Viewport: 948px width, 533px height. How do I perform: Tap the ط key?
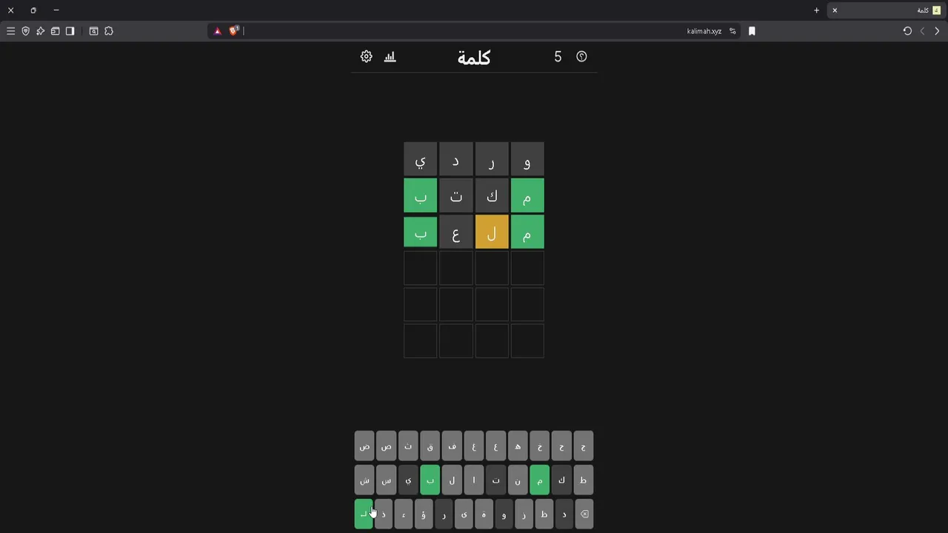583,480
